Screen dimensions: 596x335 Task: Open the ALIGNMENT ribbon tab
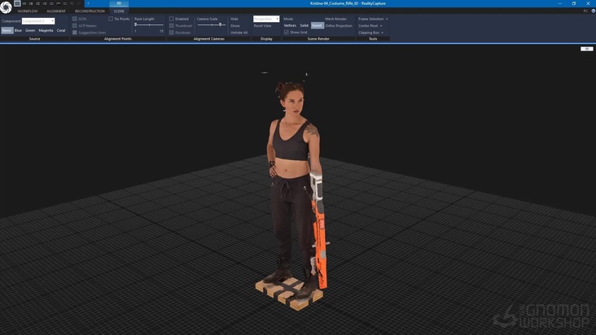point(56,11)
